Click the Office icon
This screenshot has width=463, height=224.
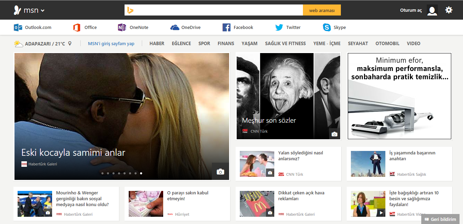77,28
